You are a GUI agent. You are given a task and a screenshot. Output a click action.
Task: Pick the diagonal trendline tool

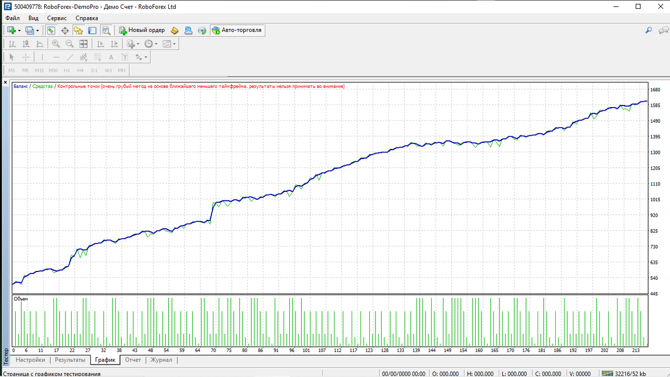(70, 57)
